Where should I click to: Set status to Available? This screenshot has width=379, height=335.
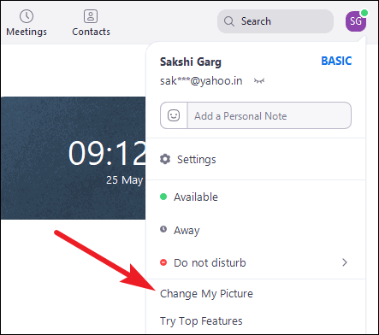(x=256, y=197)
